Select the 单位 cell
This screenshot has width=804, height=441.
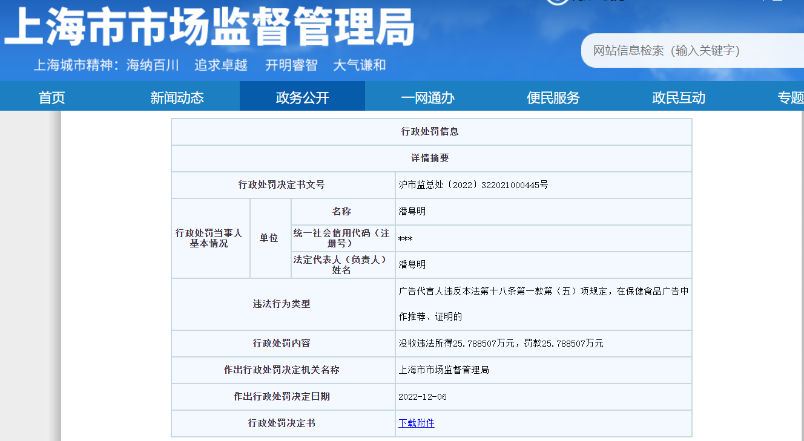[270, 238]
